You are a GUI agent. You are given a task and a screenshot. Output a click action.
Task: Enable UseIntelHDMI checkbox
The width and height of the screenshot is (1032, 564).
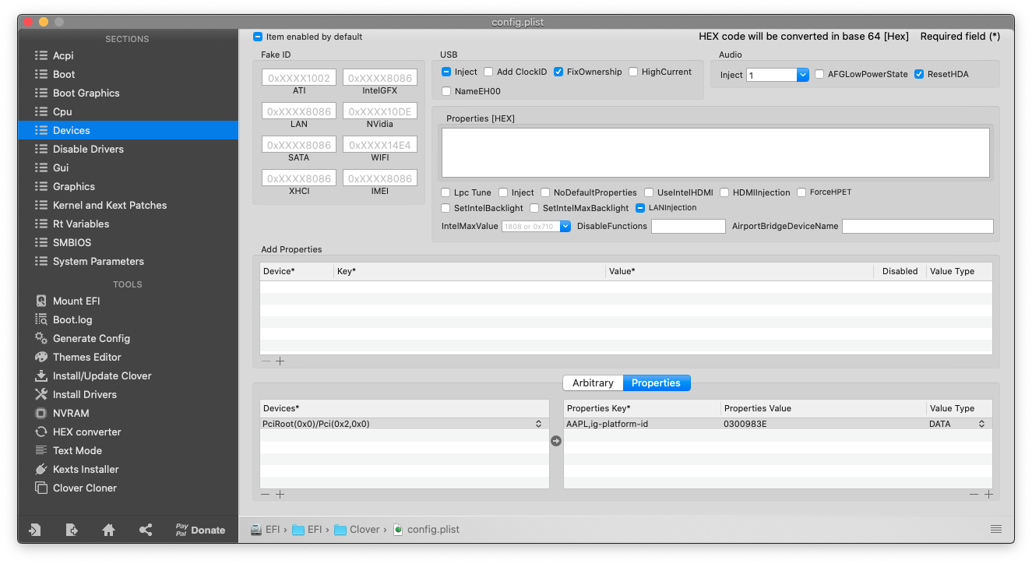tap(649, 192)
